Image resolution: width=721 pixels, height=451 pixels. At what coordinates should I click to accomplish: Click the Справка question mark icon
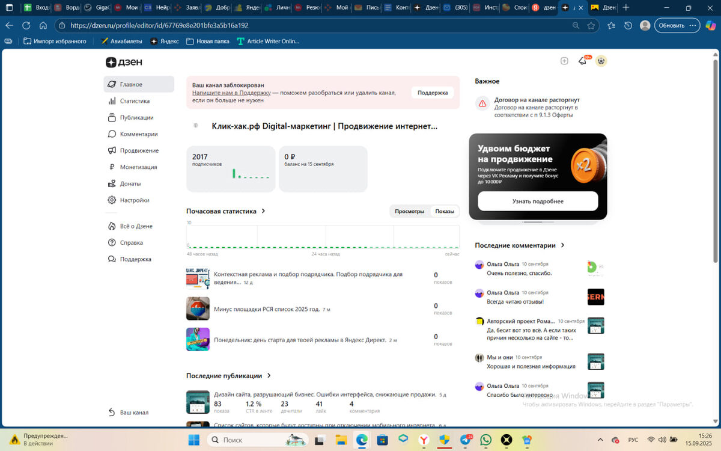112,243
